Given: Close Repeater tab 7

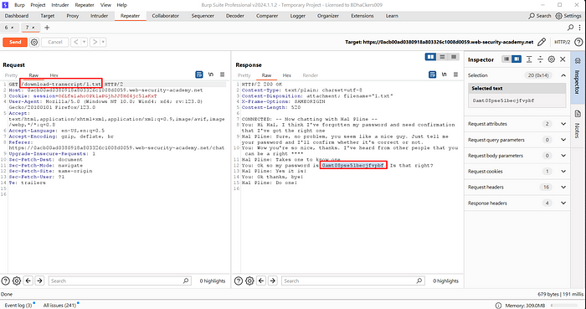Looking at the screenshot, I should tap(33, 28).
